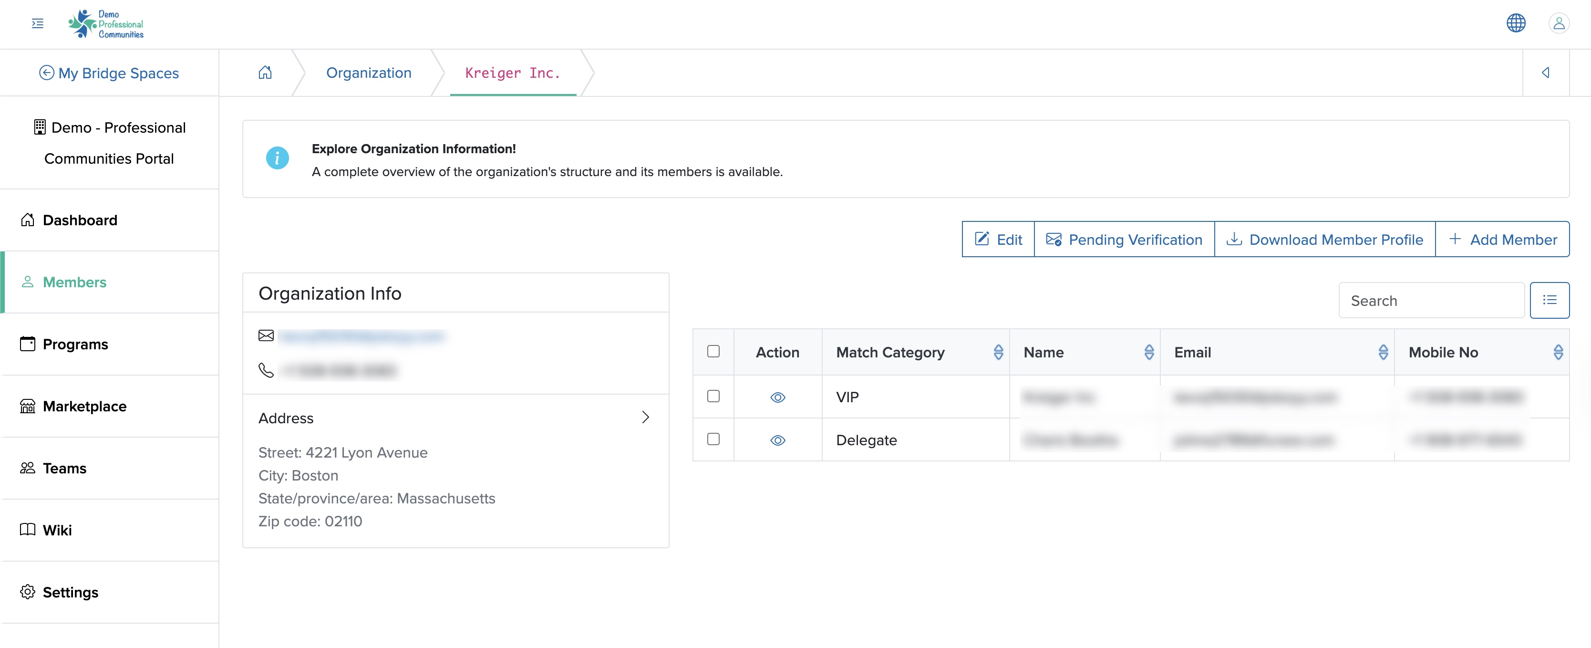Viewport: 1591px width, 648px height.
Task: Click the list view options icon button
Action: tap(1549, 300)
